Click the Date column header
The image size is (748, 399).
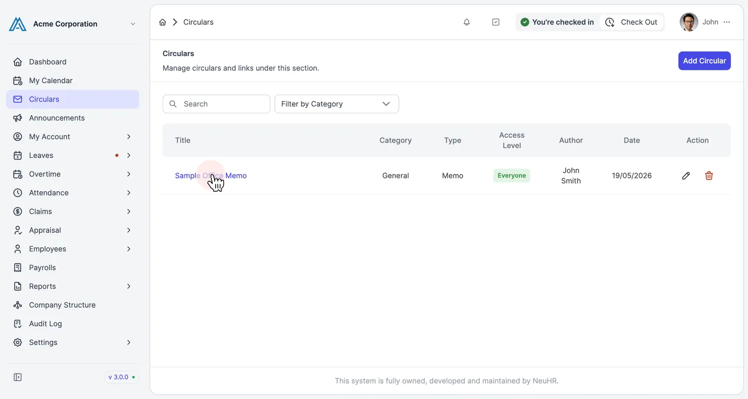[x=632, y=140]
